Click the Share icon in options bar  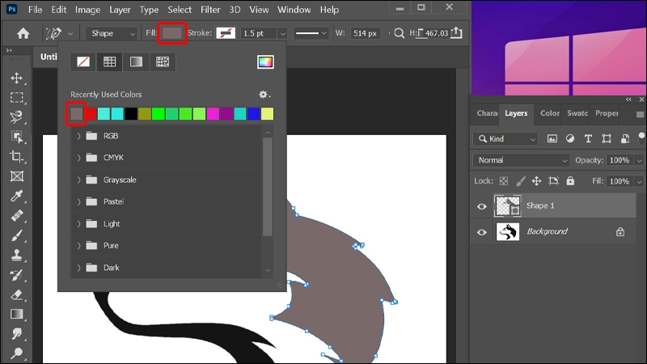click(456, 32)
